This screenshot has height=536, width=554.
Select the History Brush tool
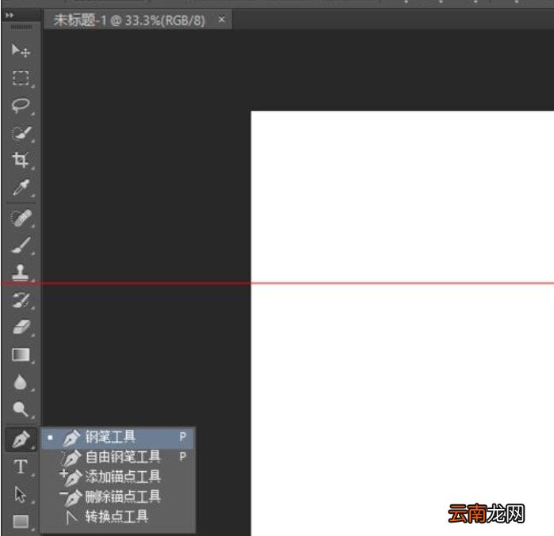coord(21,300)
